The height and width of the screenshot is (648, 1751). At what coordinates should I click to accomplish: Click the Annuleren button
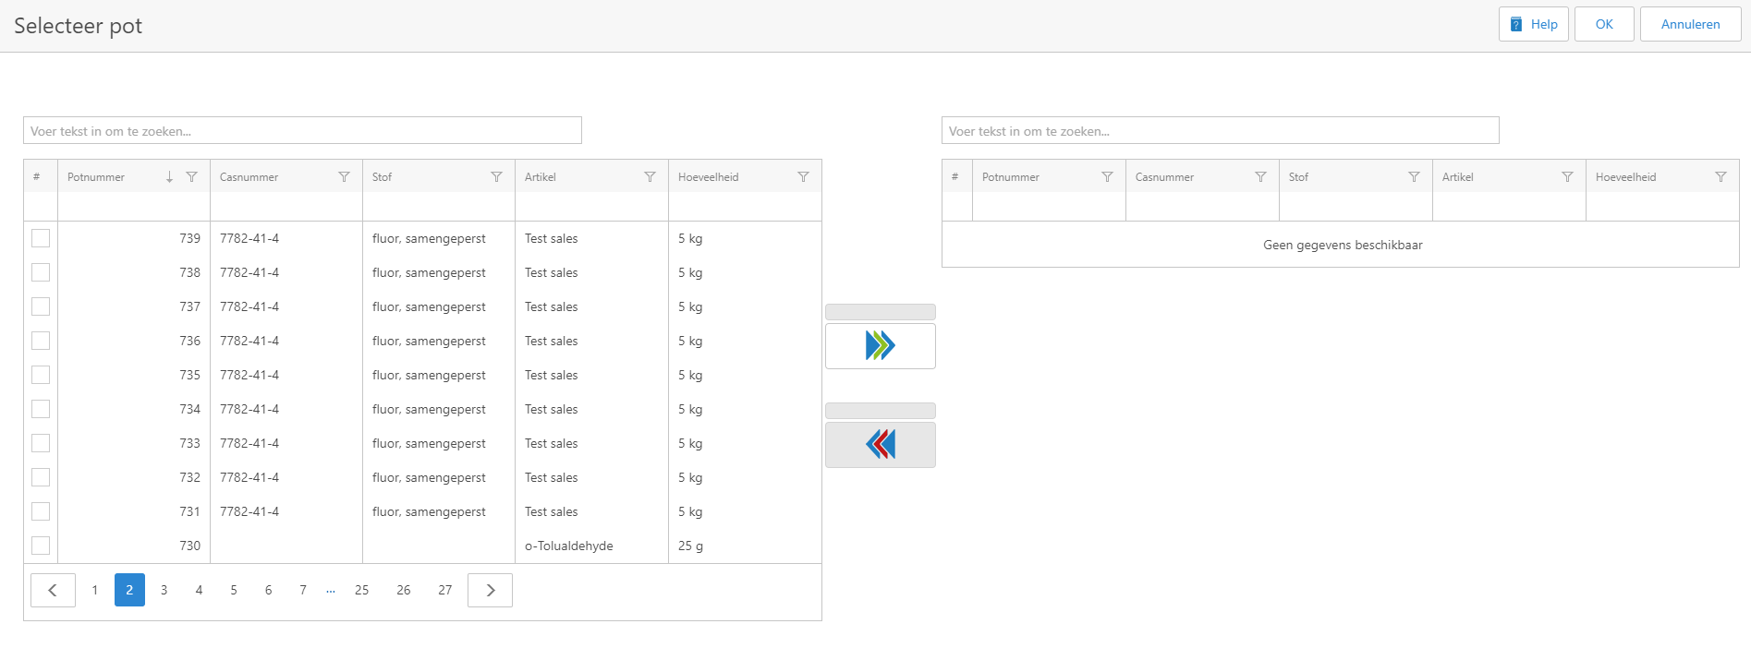coord(1689,24)
